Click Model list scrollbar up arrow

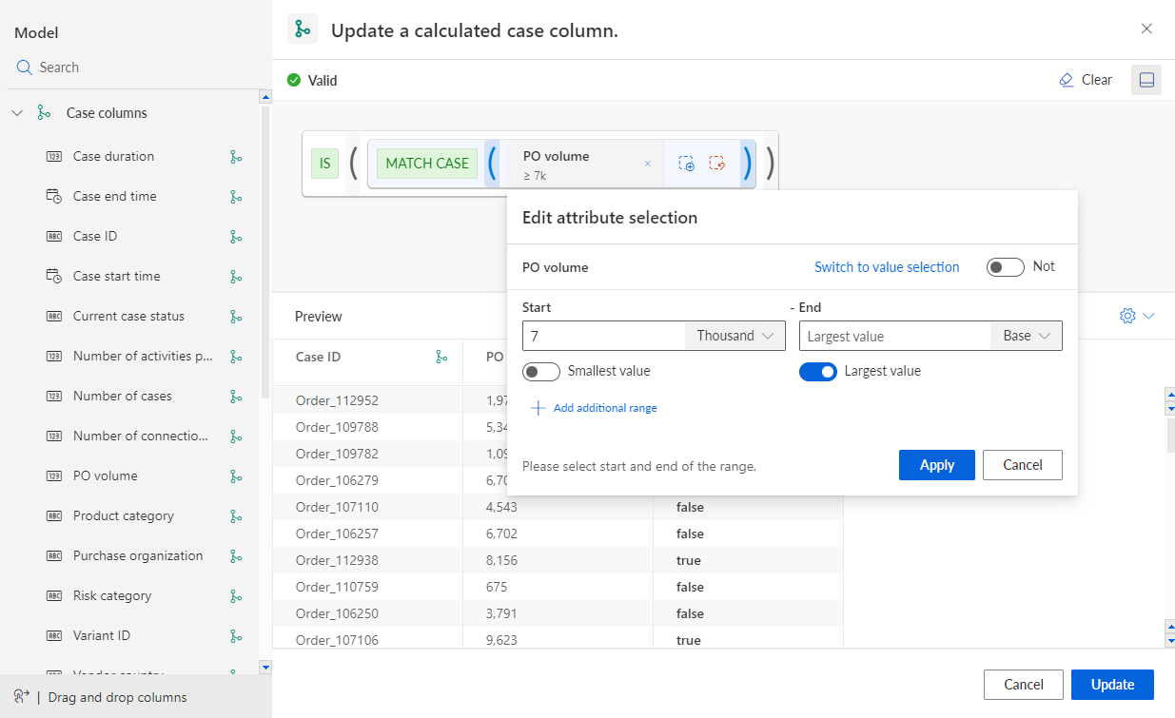point(265,97)
